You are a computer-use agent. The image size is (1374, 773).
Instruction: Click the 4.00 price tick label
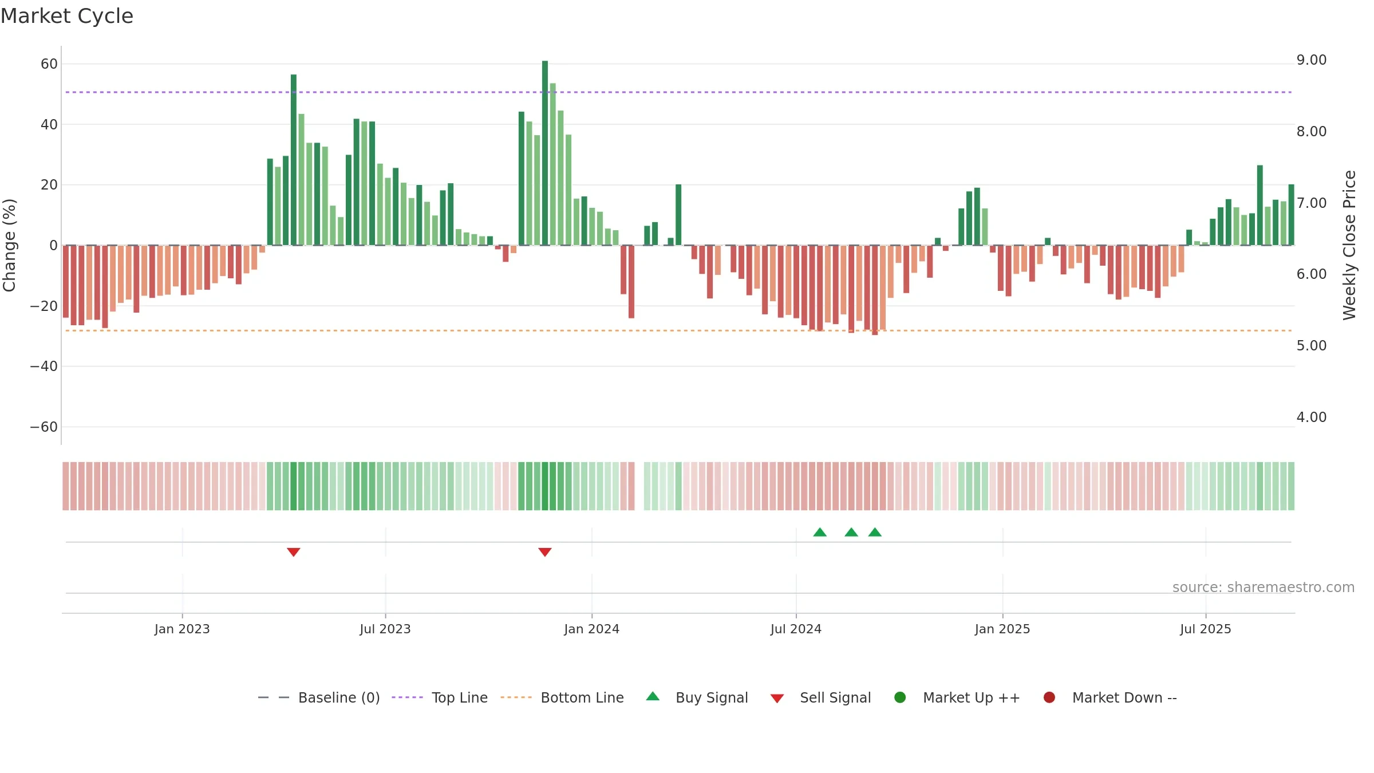[x=1312, y=417]
